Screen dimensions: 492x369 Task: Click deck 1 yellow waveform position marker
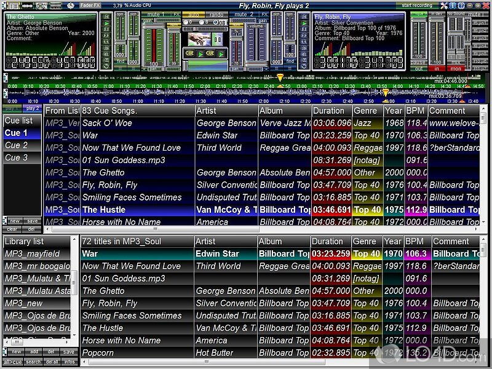click(x=280, y=77)
